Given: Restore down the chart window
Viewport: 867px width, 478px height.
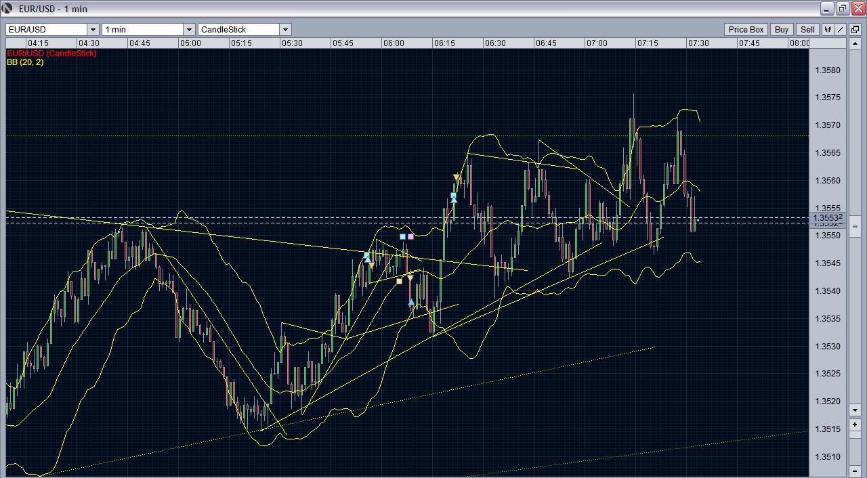Looking at the screenshot, I should 843,9.
